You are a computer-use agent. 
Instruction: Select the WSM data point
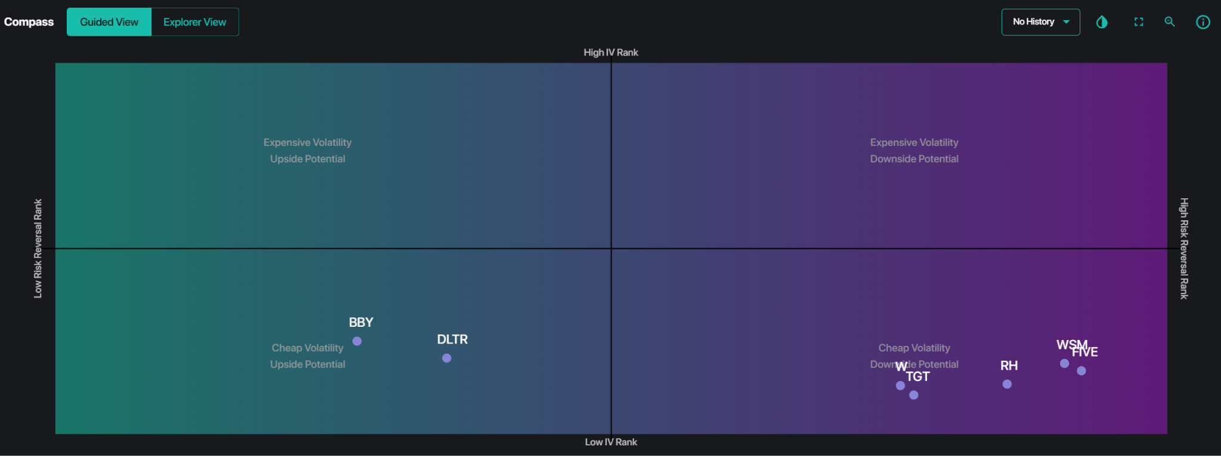coord(1064,363)
